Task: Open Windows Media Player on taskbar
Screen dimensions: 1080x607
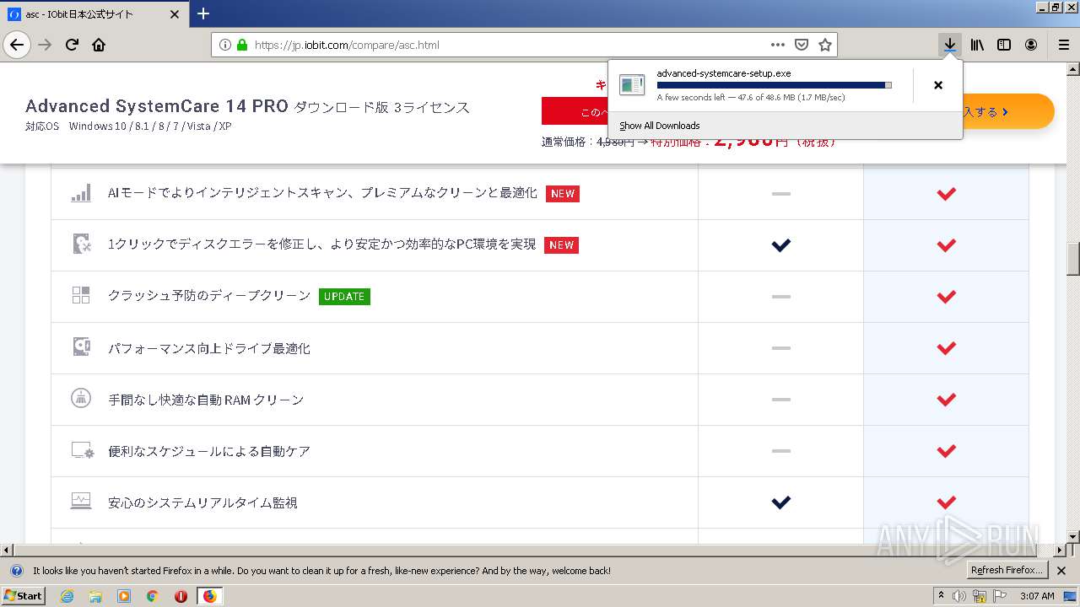Action: click(x=124, y=596)
